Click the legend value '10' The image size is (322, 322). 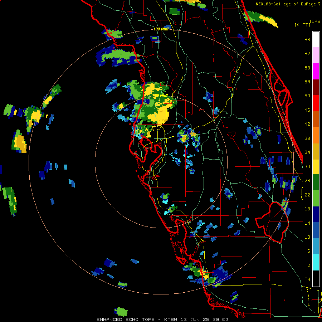[307, 237]
